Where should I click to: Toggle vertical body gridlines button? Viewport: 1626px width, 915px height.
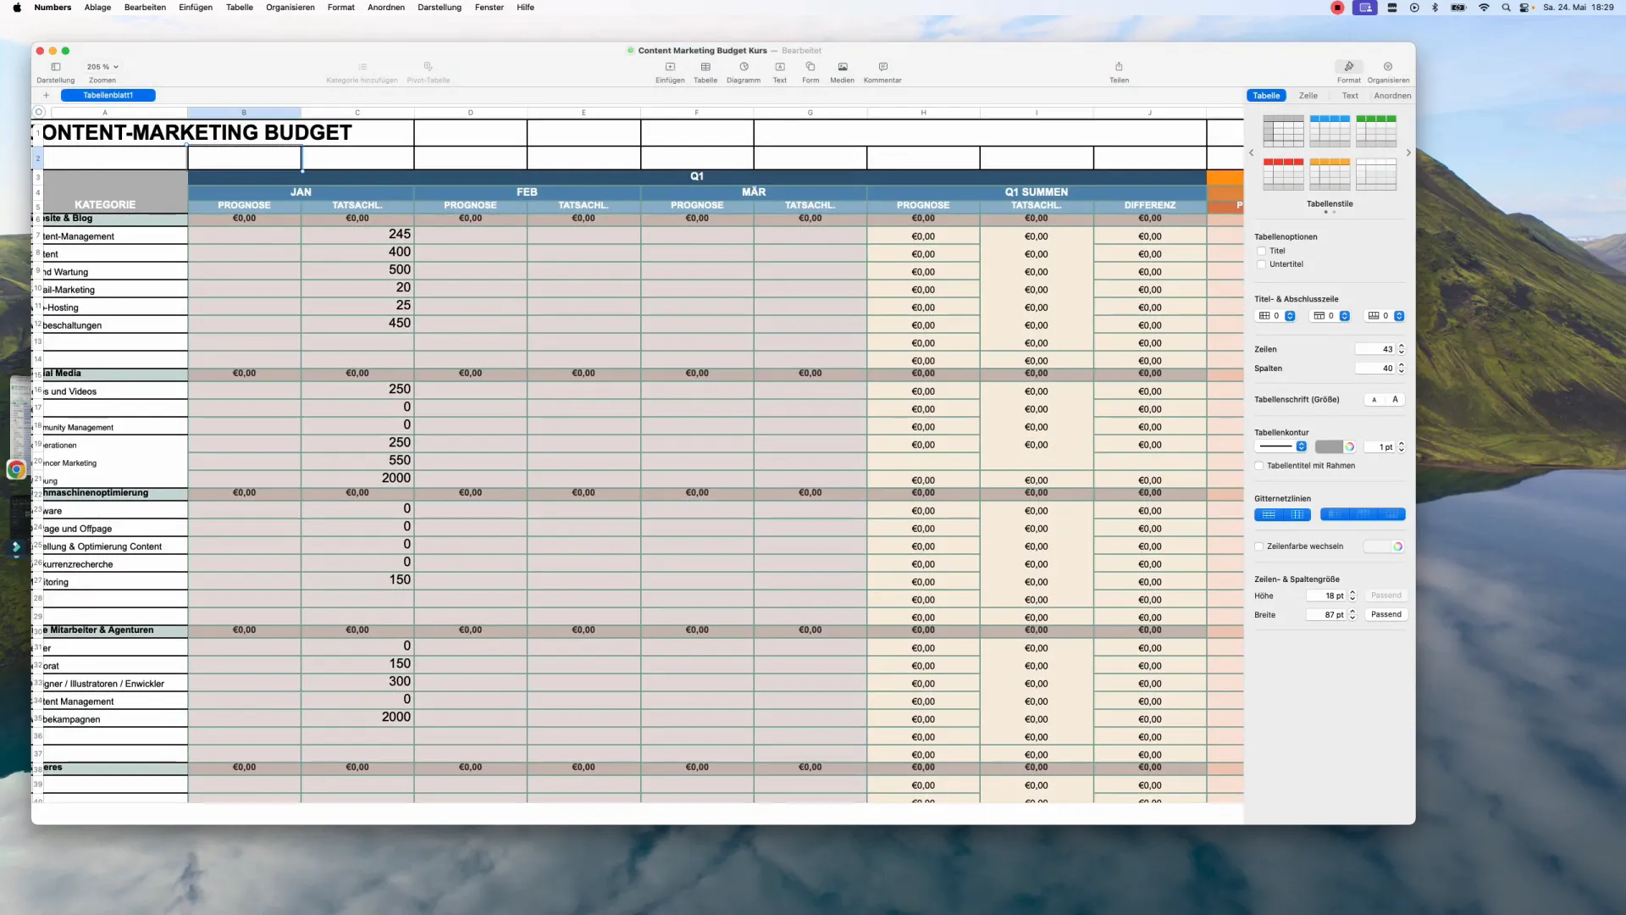click(1297, 515)
